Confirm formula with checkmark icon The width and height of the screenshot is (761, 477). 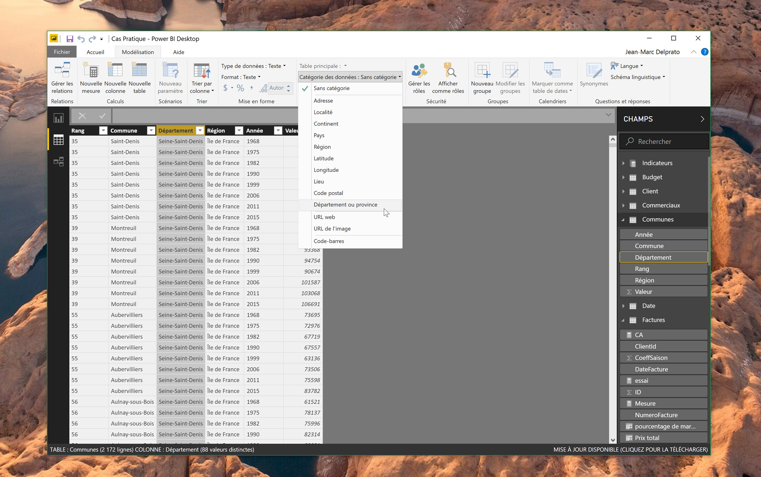(x=102, y=116)
